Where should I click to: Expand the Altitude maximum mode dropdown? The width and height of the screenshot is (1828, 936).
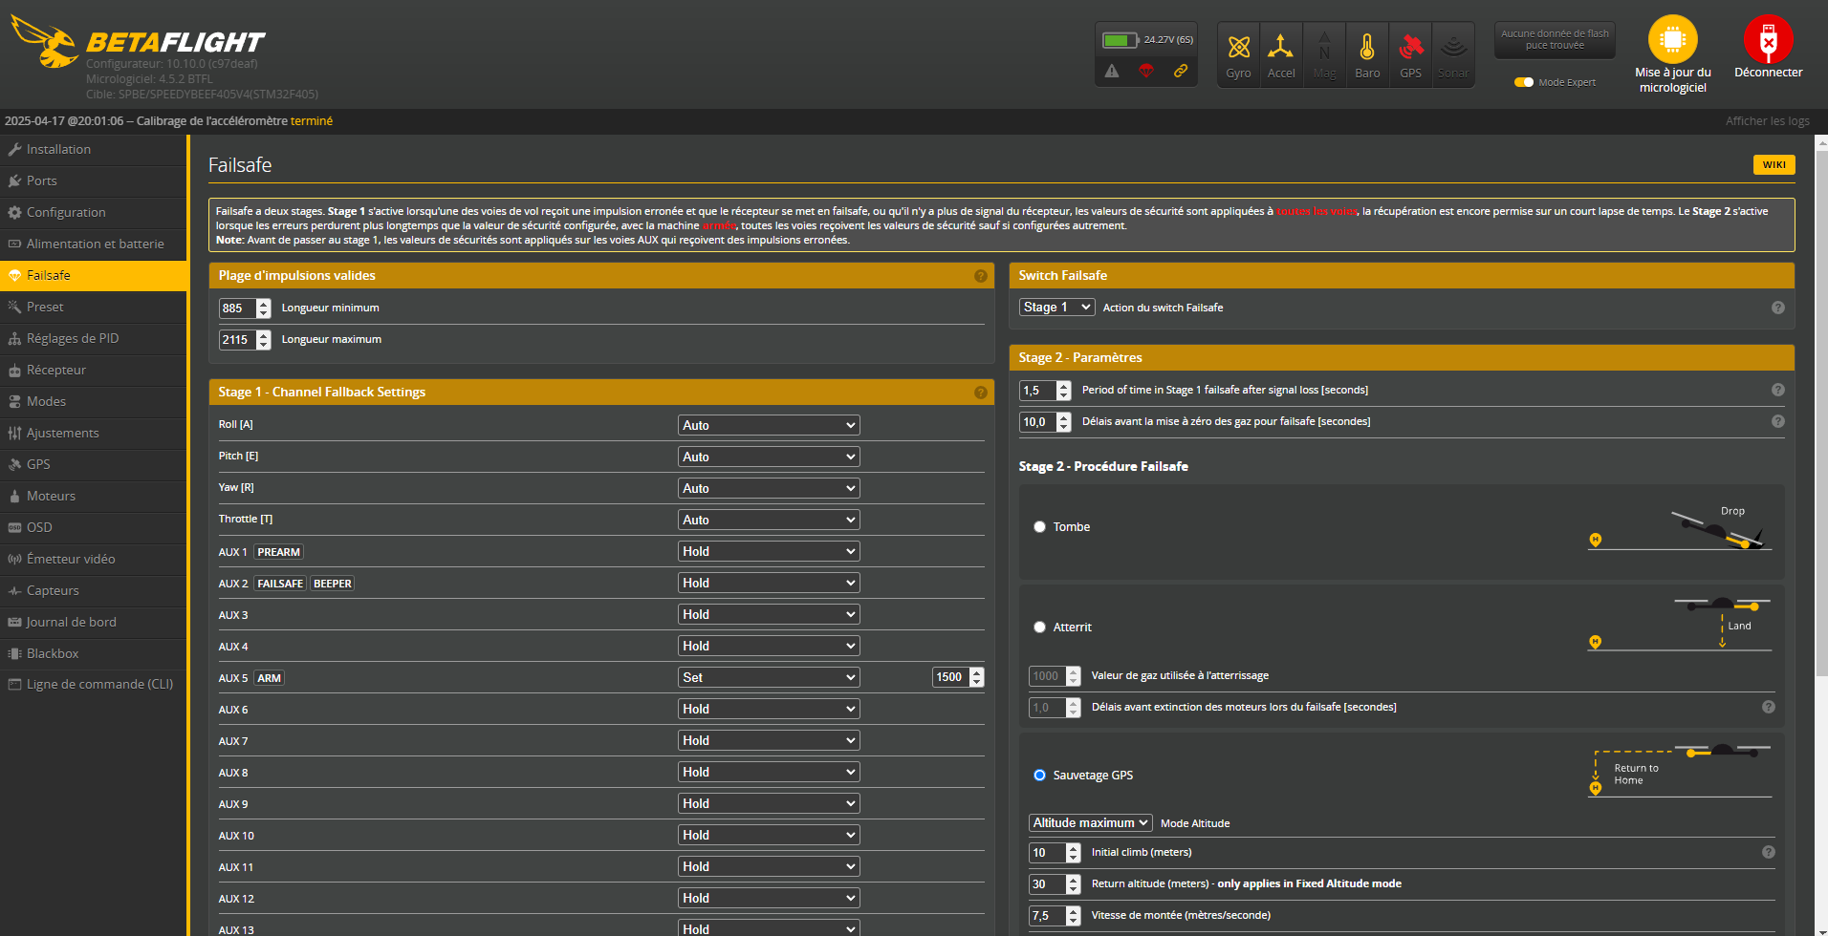pyautogui.click(x=1090, y=823)
